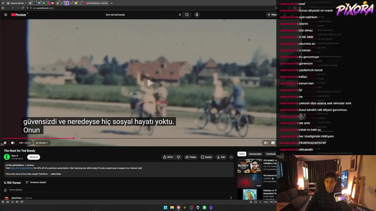Select the Tümü filter chip
The height and width of the screenshot is (211, 376).
[x=242, y=154]
